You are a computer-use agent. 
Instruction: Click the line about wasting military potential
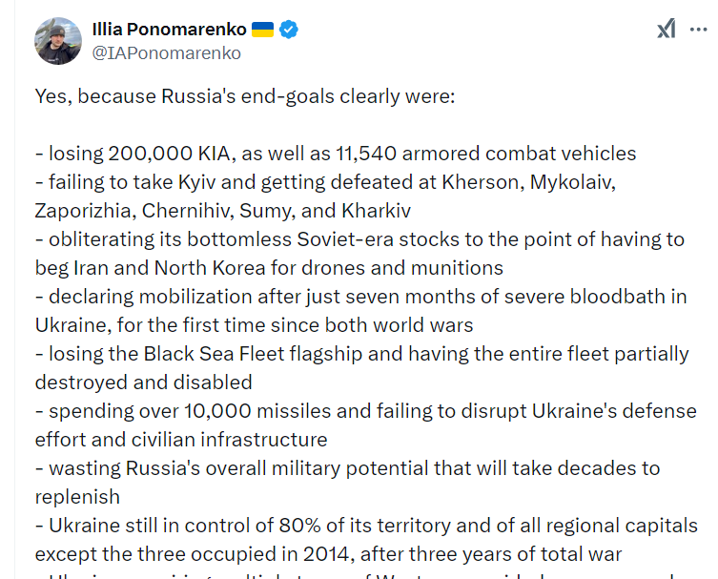point(347,468)
